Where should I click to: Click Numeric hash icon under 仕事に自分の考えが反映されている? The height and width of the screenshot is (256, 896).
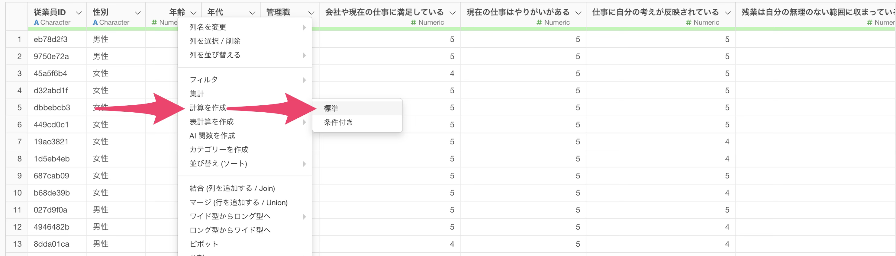point(688,23)
